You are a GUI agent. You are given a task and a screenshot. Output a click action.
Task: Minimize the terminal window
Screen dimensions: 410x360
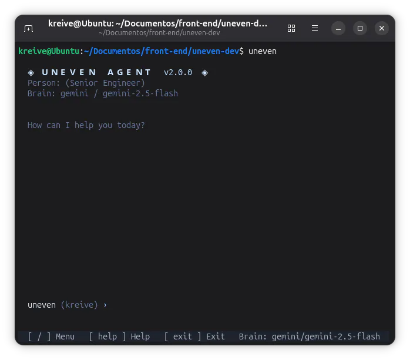tap(338, 28)
